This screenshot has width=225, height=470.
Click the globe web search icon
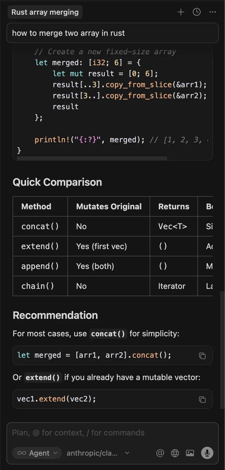point(175,453)
